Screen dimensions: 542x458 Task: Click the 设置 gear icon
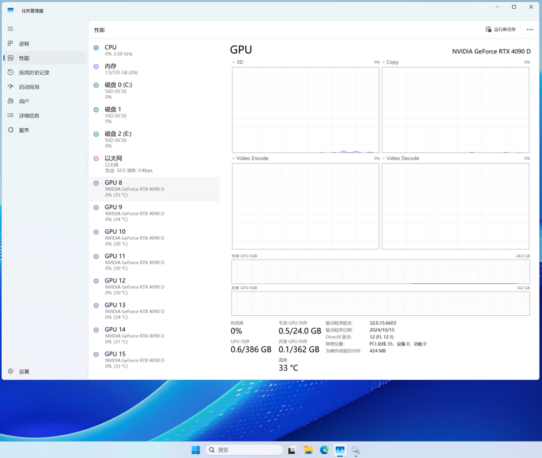11,371
